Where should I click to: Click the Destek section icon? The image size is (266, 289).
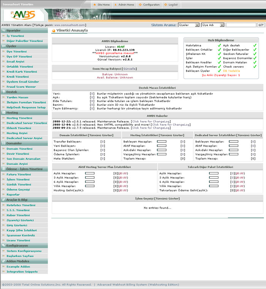[x=3, y=92]
